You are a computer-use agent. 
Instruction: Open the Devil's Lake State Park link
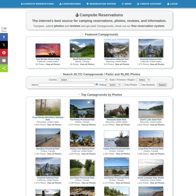(151, 120)
